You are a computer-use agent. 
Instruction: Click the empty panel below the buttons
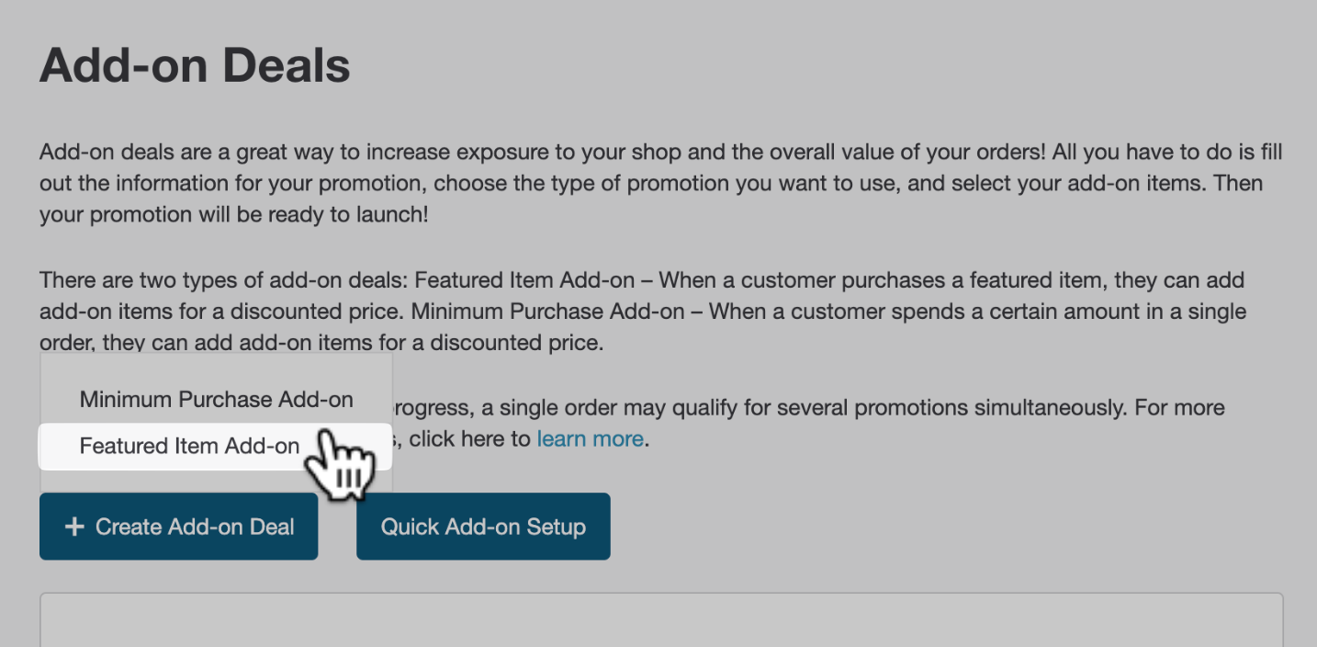(660, 620)
